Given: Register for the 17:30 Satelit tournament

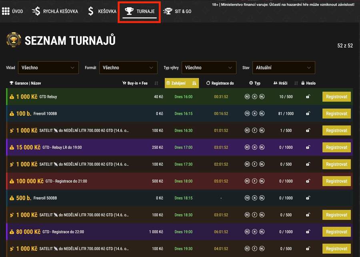Looking at the screenshot, I should (x=336, y=164).
